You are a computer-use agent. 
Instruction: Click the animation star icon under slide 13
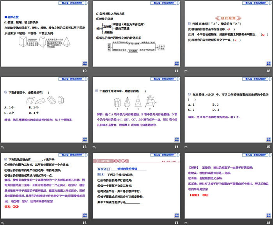click(2, 147)
